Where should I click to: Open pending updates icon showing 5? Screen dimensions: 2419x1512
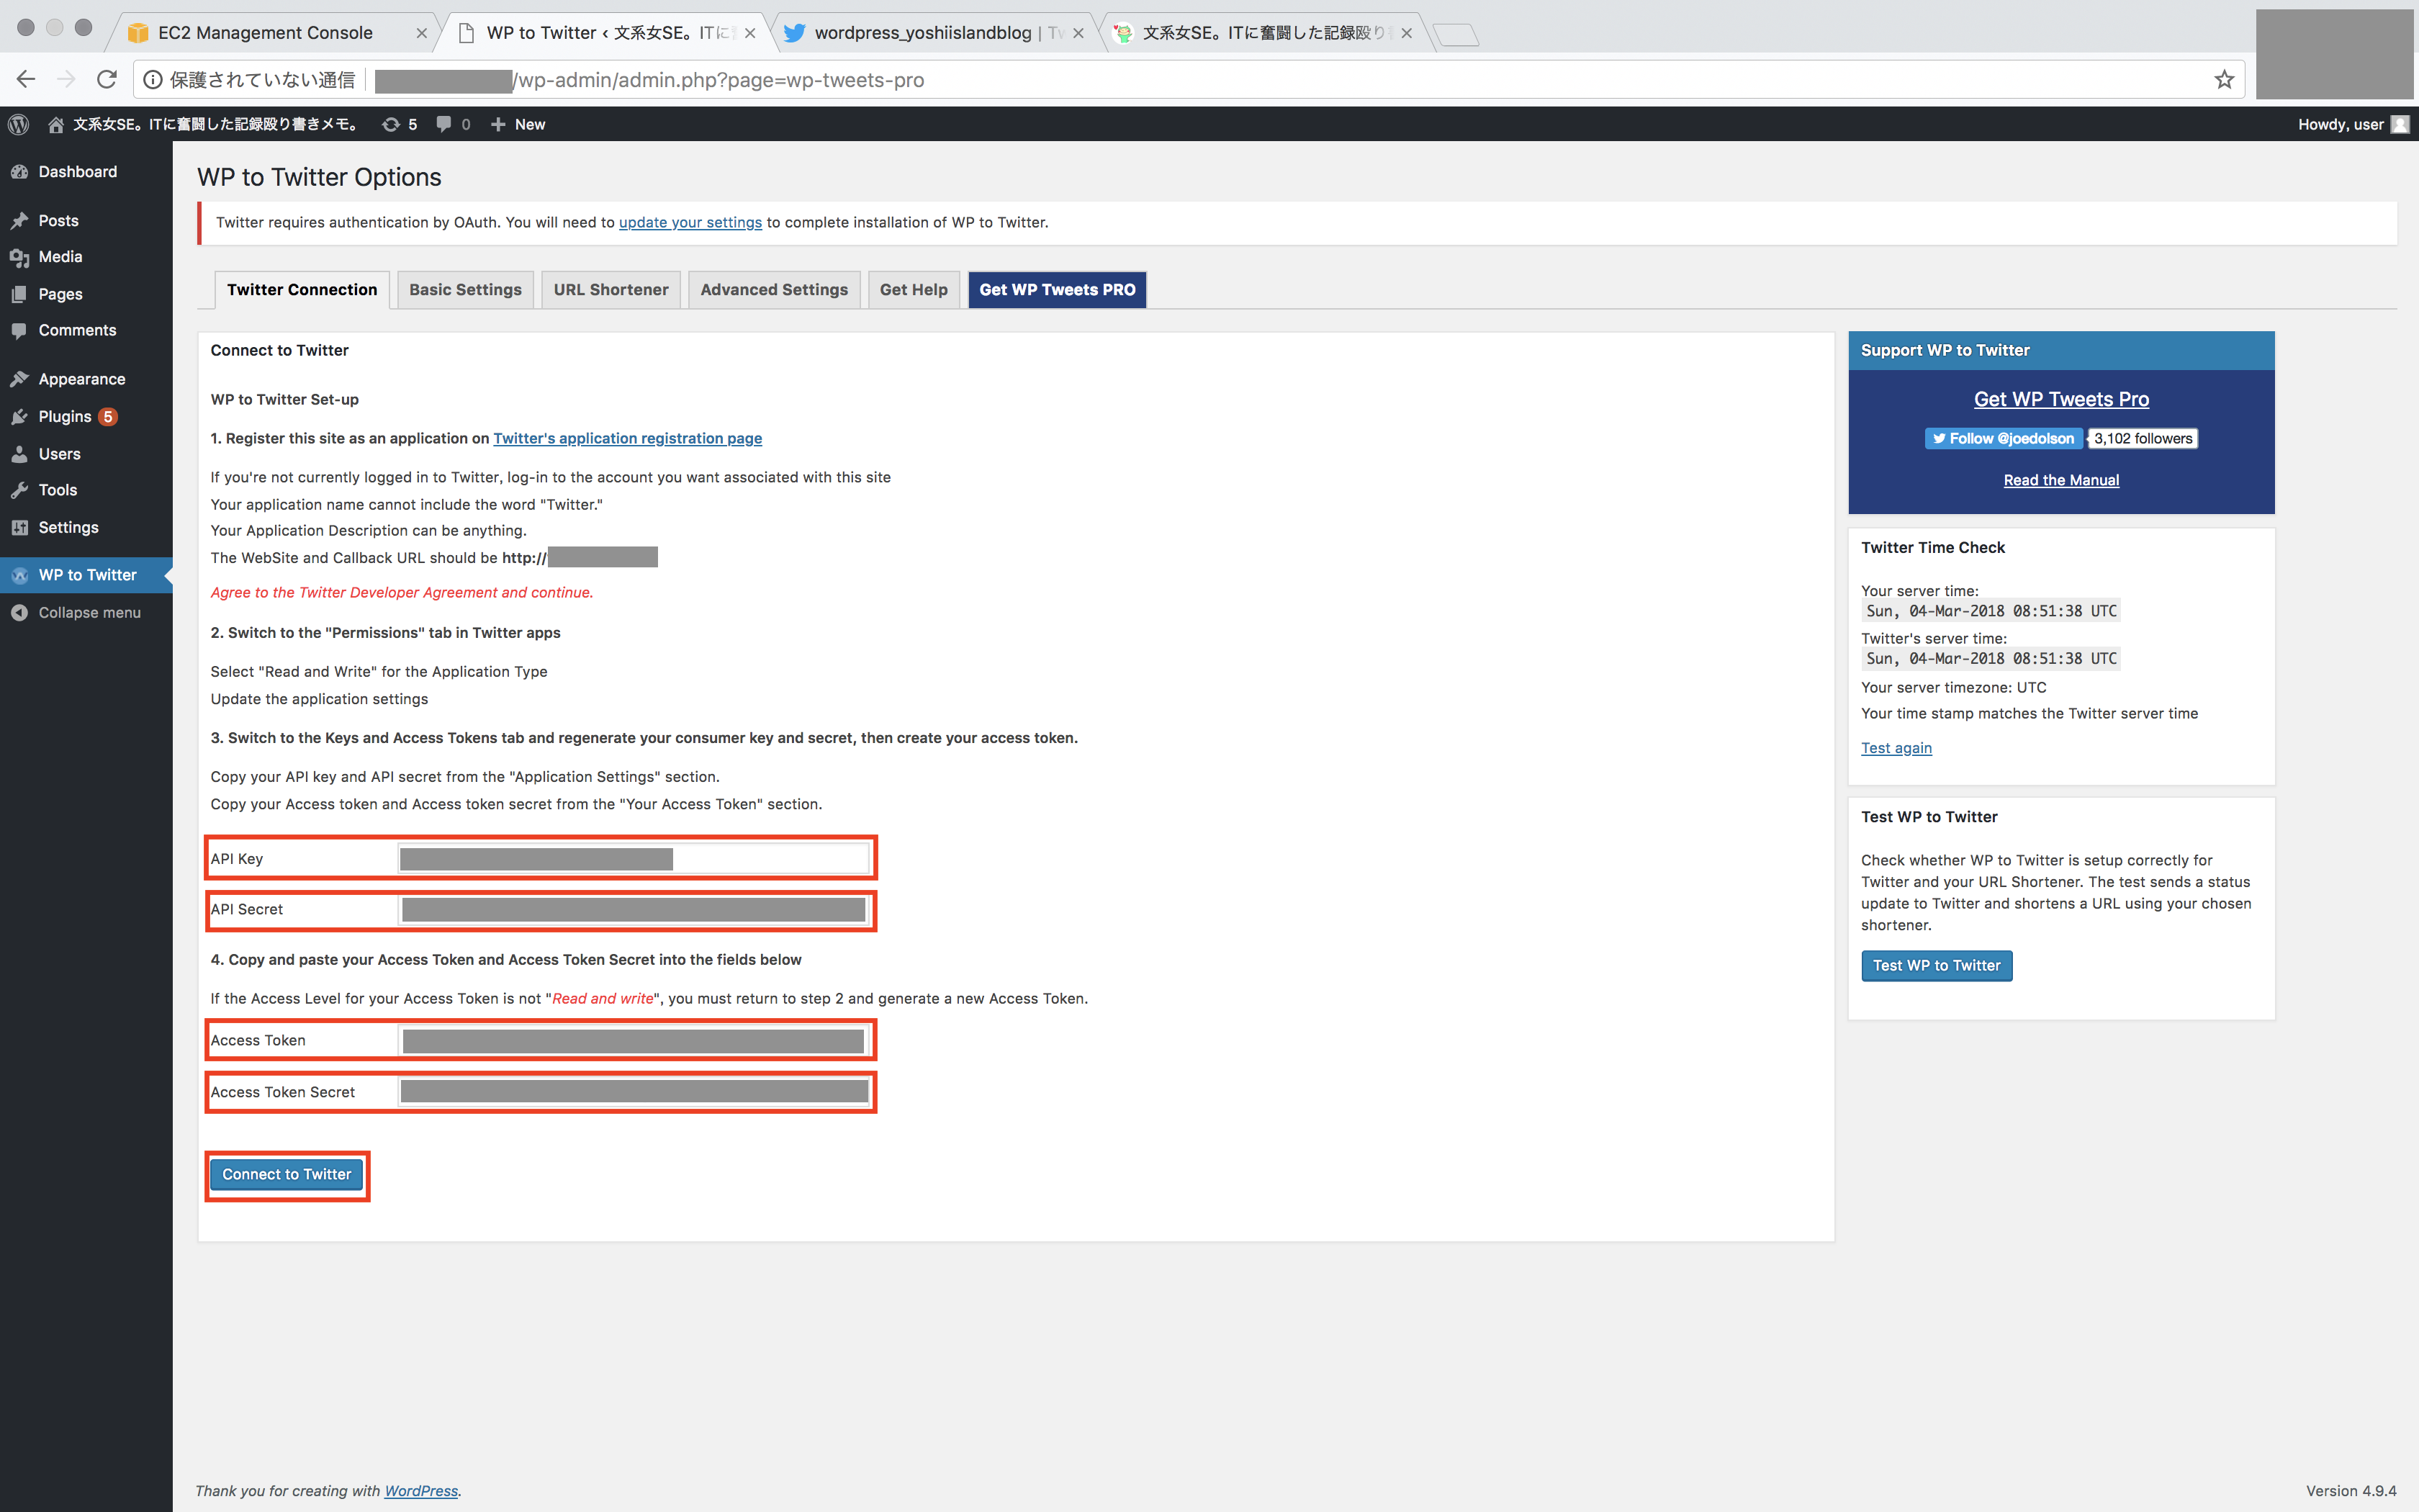pyautogui.click(x=399, y=124)
